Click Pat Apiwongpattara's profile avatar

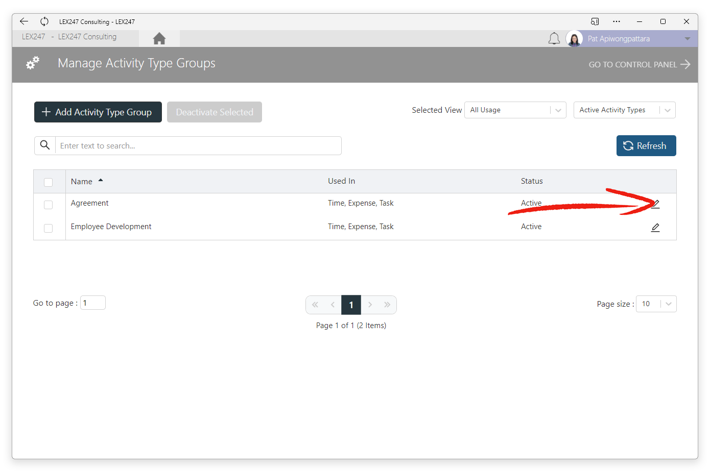click(x=574, y=39)
